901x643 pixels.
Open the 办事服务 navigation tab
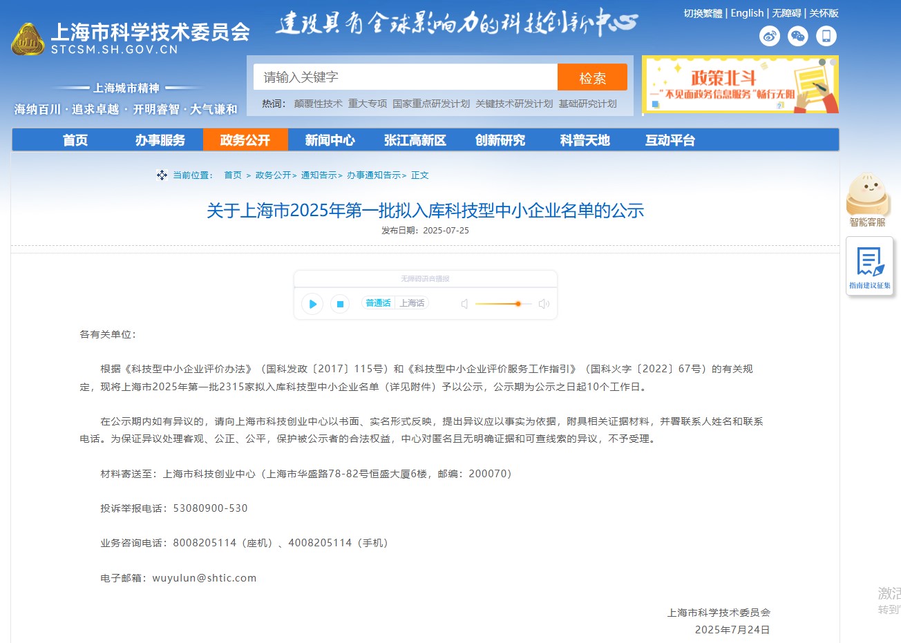(x=160, y=140)
